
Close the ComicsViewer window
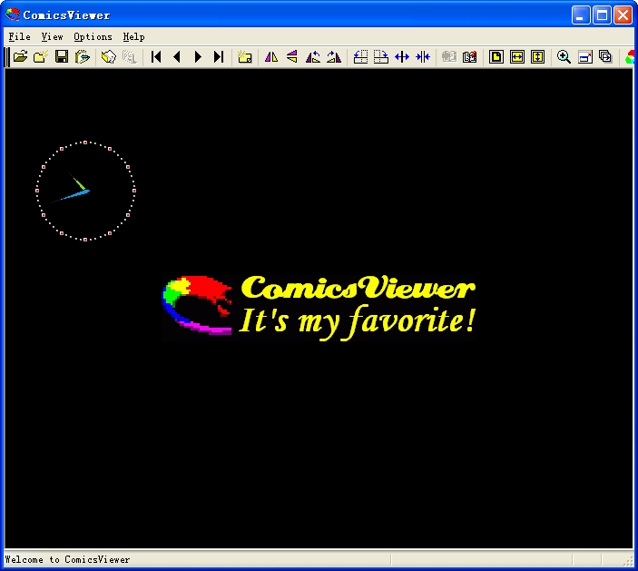[623, 15]
